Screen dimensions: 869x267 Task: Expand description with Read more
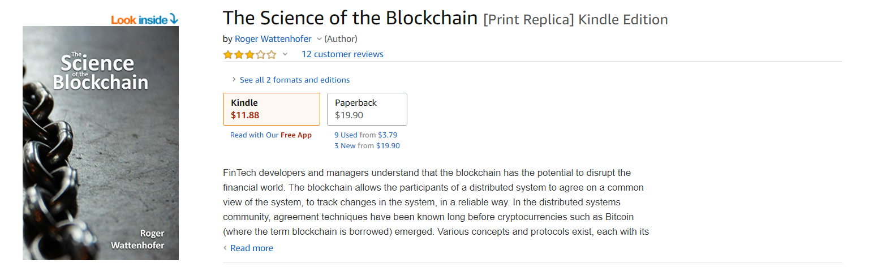(251, 248)
